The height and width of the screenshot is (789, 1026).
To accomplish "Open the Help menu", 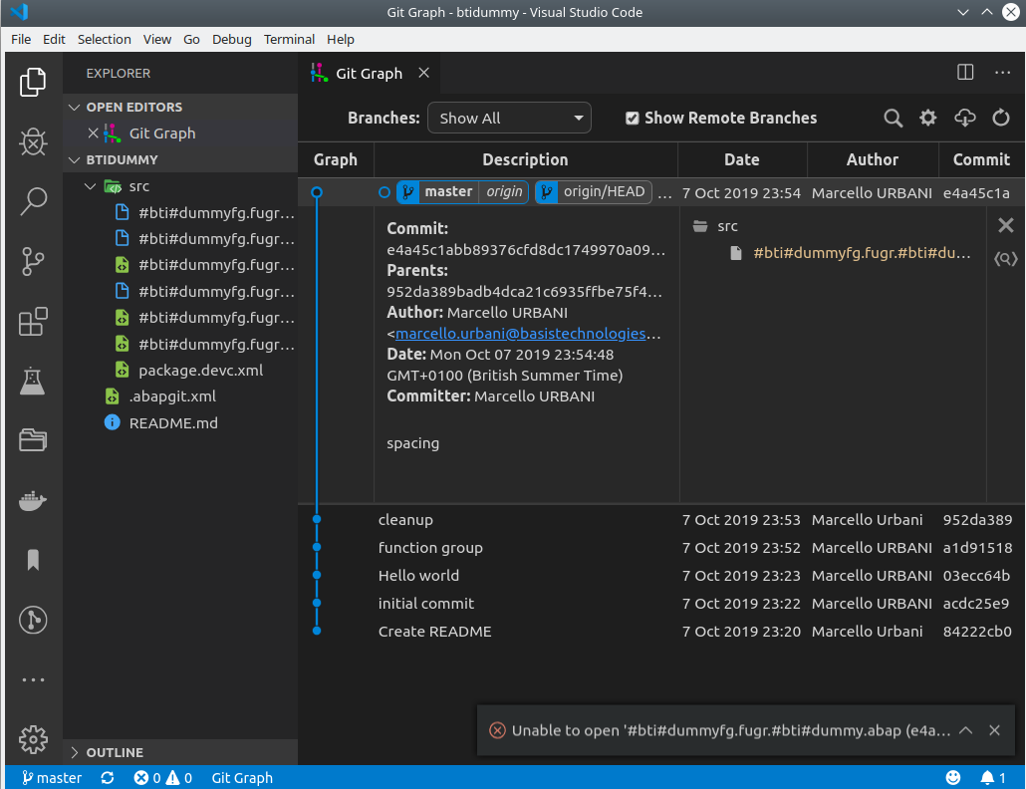I will tap(341, 39).
